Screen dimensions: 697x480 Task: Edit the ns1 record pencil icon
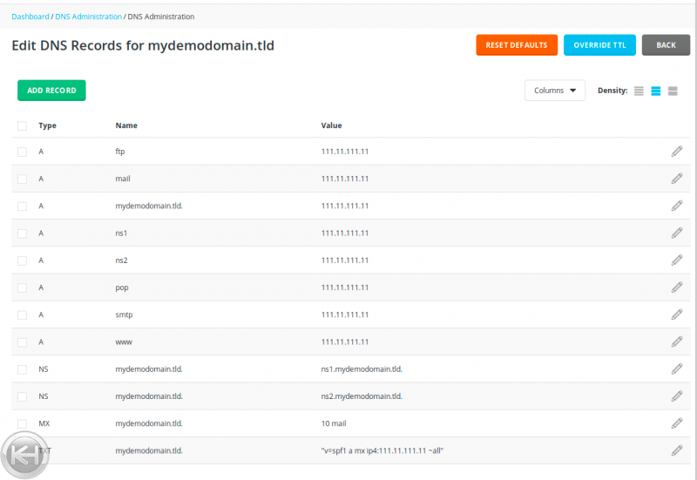[x=677, y=233]
